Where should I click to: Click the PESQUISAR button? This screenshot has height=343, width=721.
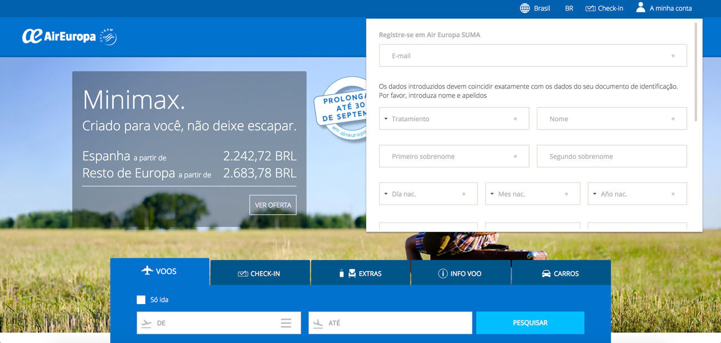[530, 323]
